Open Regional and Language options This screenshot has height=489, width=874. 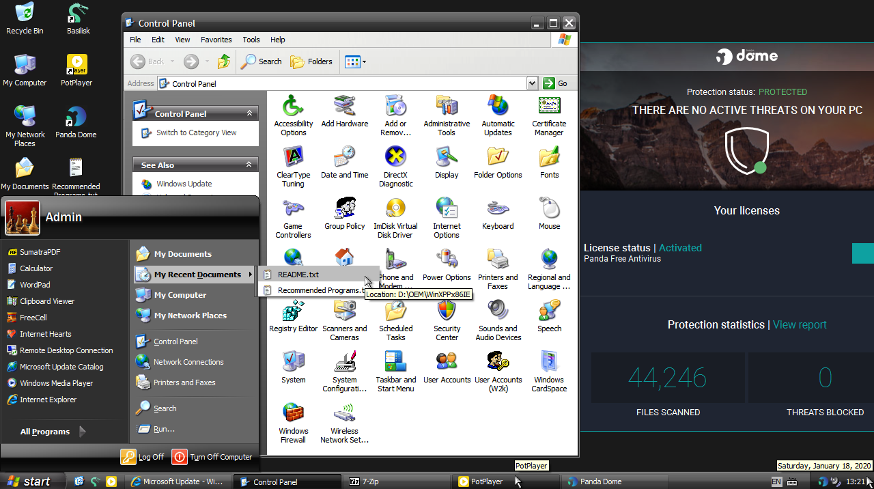point(549,269)
